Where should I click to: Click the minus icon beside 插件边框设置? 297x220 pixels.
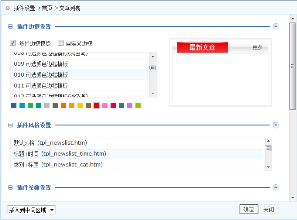10,27
